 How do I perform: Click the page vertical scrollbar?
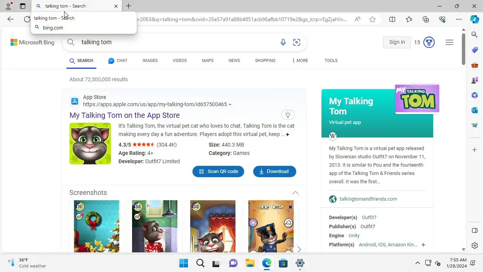464,49
